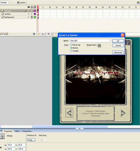Click the content layer page icon

[2, 14]
